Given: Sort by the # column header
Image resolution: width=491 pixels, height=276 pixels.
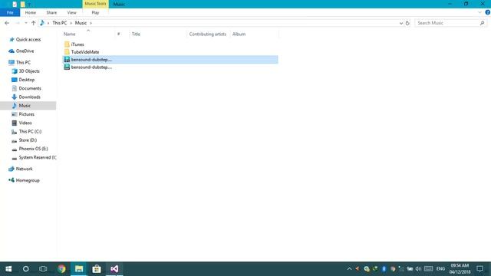Looking at the screenshot, I should click(119, 34).
